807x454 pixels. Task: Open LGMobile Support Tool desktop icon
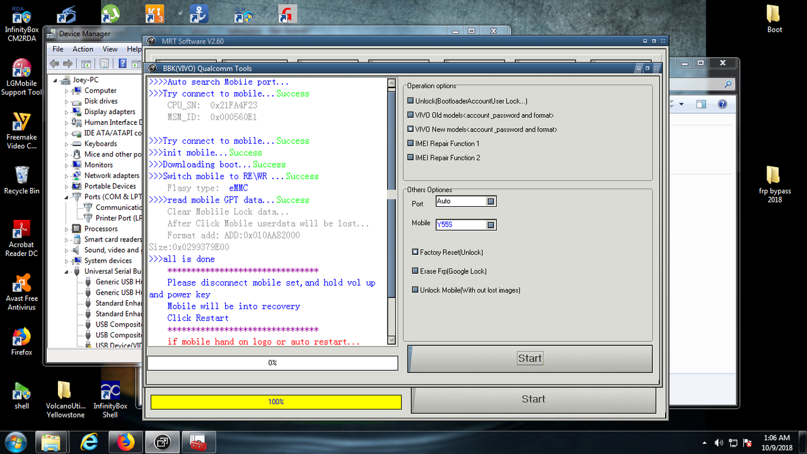click(21, 78)
